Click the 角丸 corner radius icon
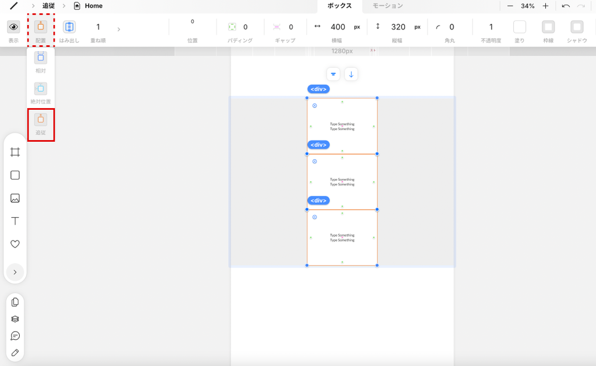 coord(438,27)
